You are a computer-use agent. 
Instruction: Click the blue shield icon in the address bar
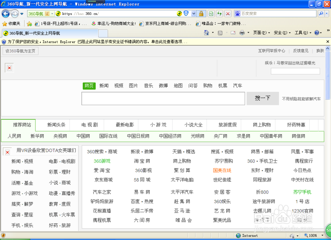[186, 14]
